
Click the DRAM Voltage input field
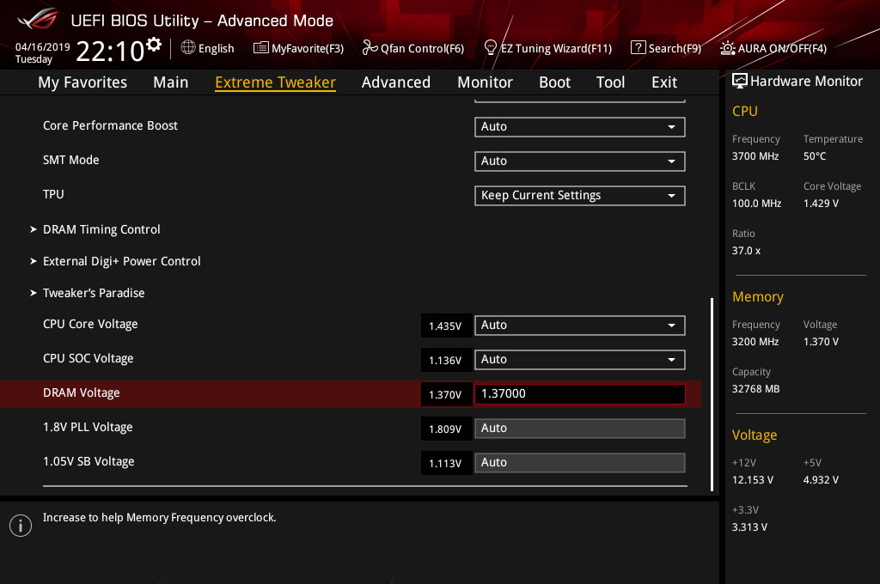click(x=580, y=394)
